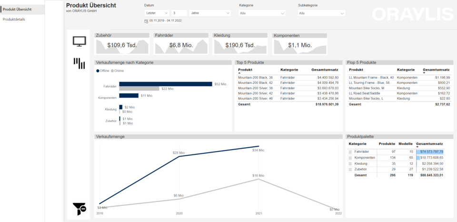Sort Top 5 Produkte by Gesamtumsatz column

pos(325,70)
